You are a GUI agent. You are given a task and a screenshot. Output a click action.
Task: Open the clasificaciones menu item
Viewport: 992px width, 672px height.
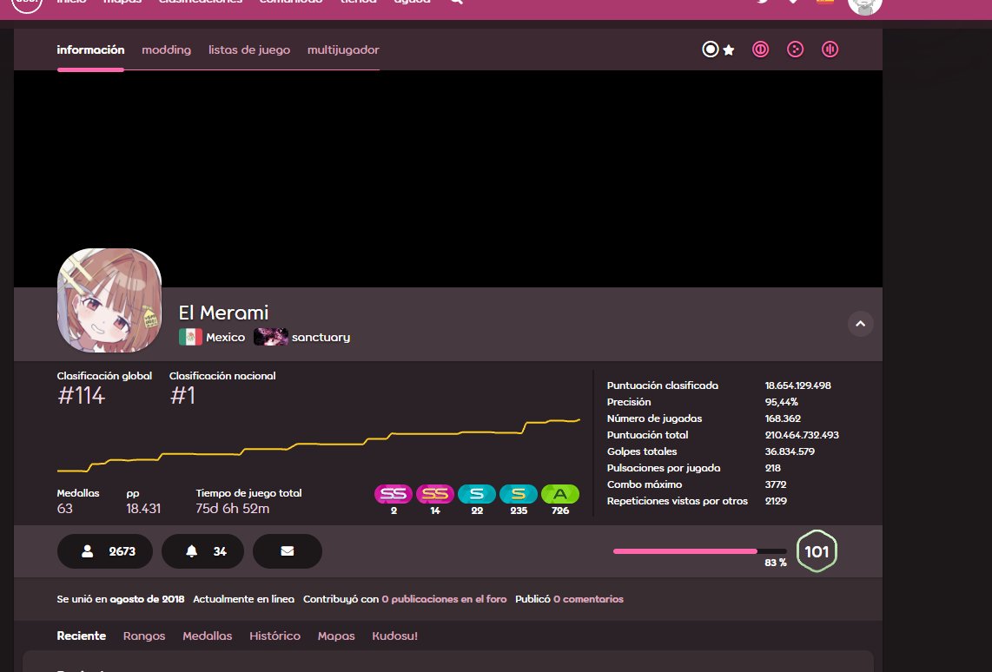pyautogui.click(x=200, y=3)
